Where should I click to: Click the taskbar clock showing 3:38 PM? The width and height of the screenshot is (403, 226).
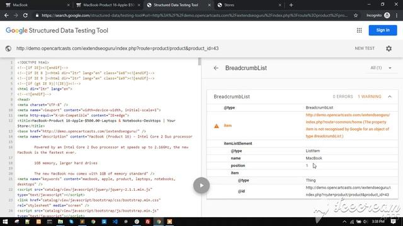(x=378, y=222)
